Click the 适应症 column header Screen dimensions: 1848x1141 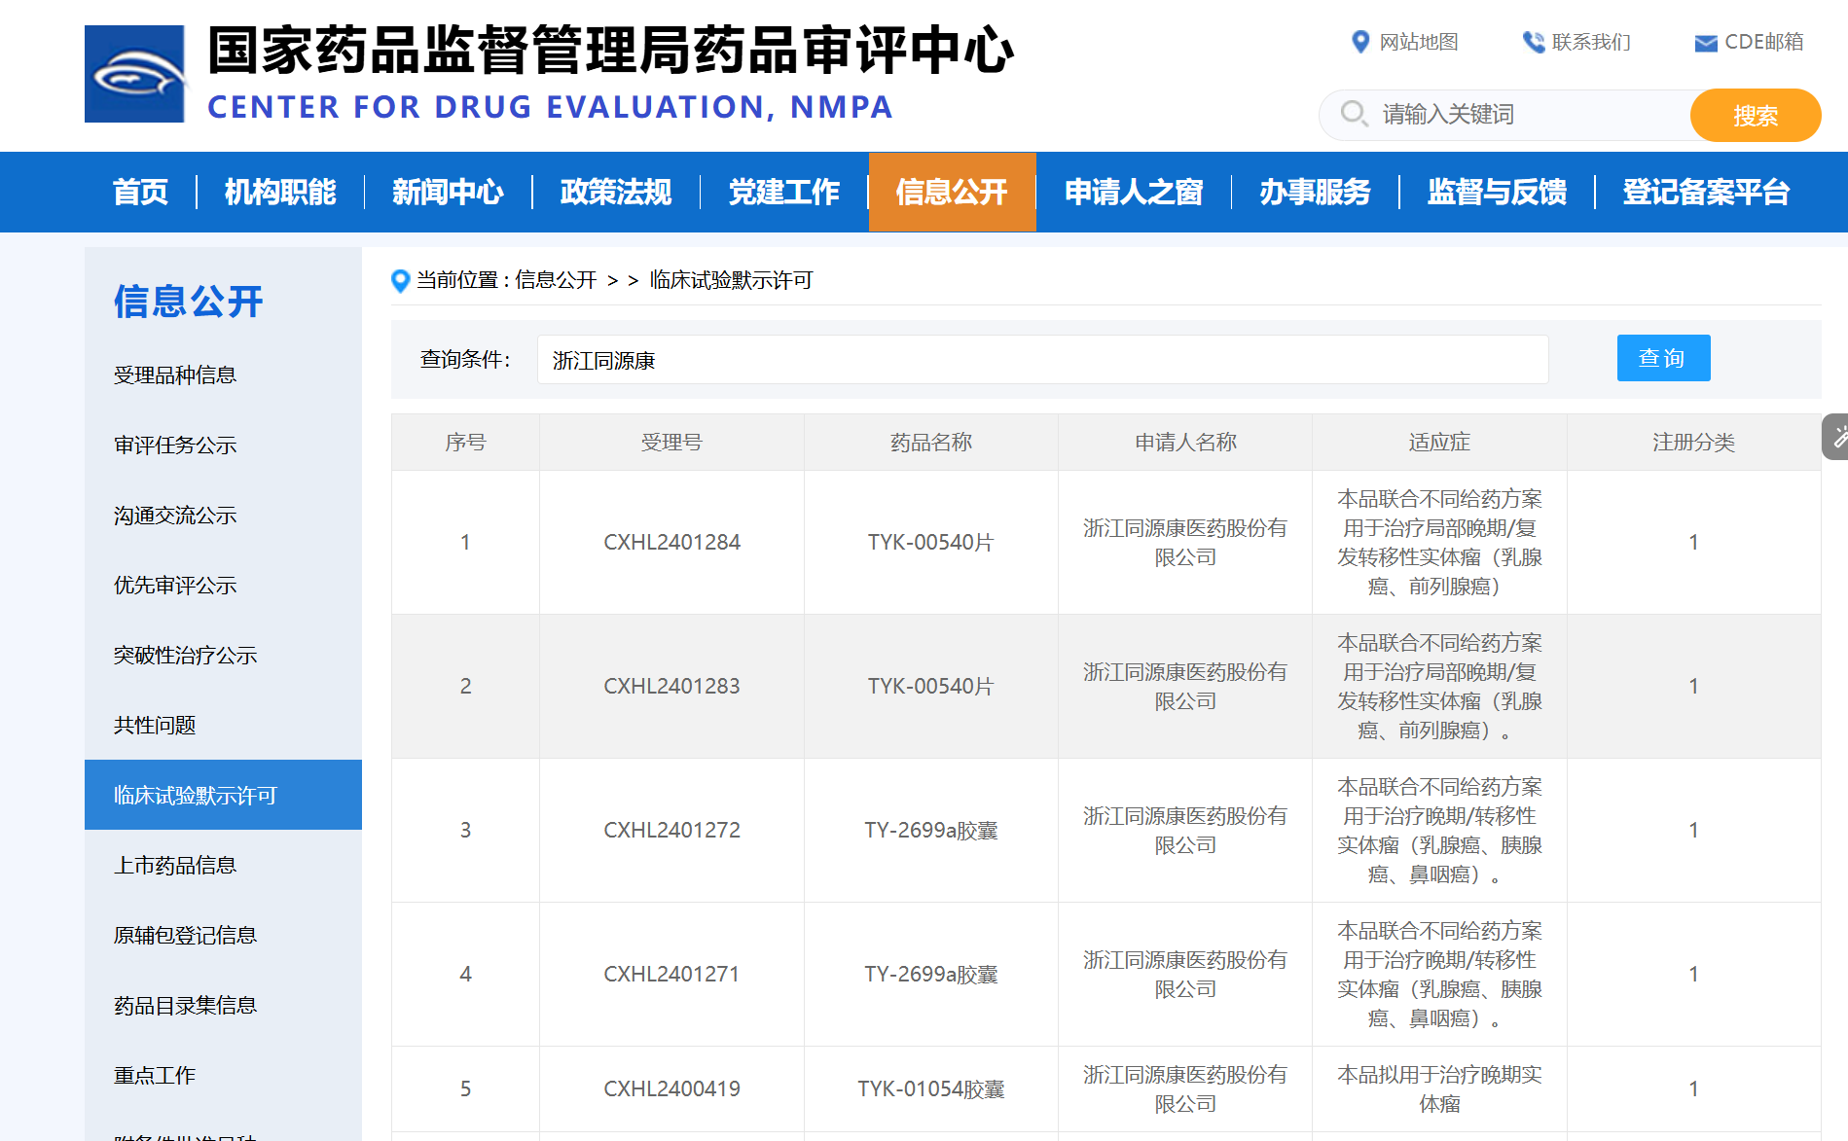click(1439, 443)
